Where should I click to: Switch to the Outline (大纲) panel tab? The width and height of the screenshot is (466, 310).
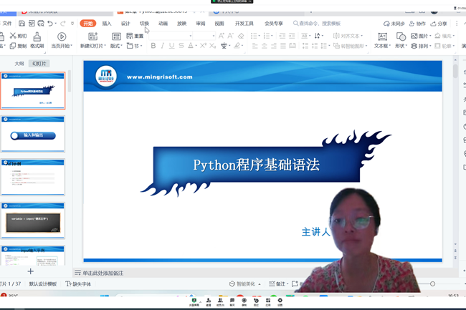[x=19, y=64]
